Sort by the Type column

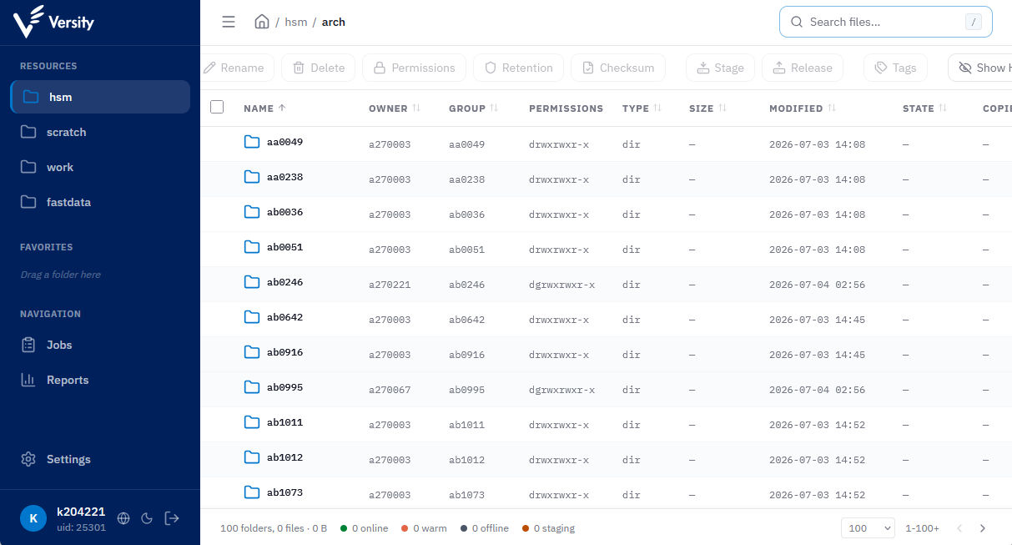pyautogui.click(x=642, y=108)
